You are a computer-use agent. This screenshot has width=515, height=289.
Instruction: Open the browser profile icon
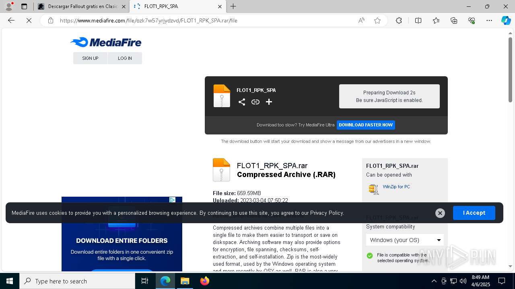click(9, 6)
